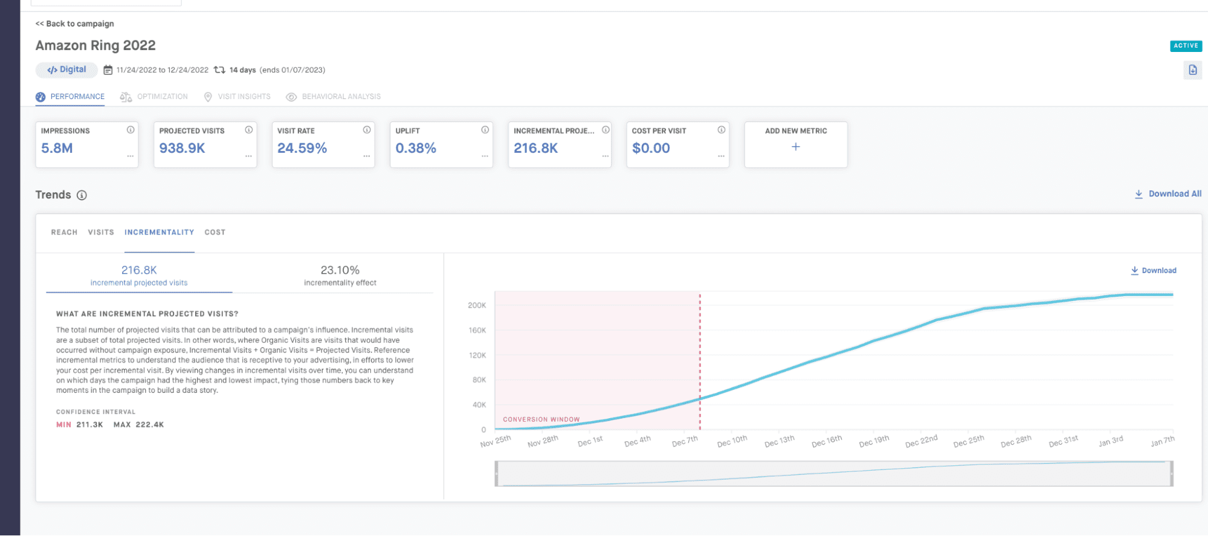Click the Uplift 0.38% value

pyautogui.click(x=416, y=148)
